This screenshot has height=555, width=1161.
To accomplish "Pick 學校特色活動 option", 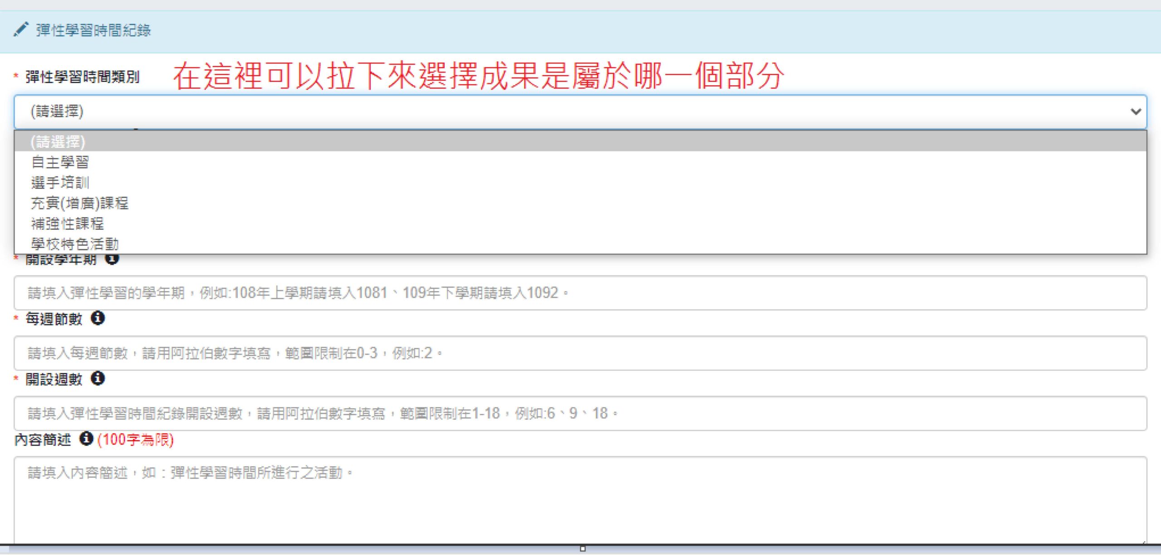I will [580, 243].
